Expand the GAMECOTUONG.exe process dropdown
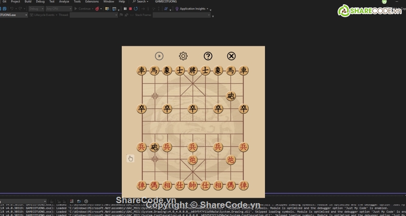This screenshot has height=216, width=406. [x=26, y=15]
